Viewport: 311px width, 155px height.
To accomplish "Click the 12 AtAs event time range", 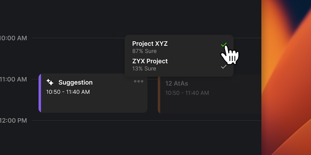I will [x=187, y=93].
